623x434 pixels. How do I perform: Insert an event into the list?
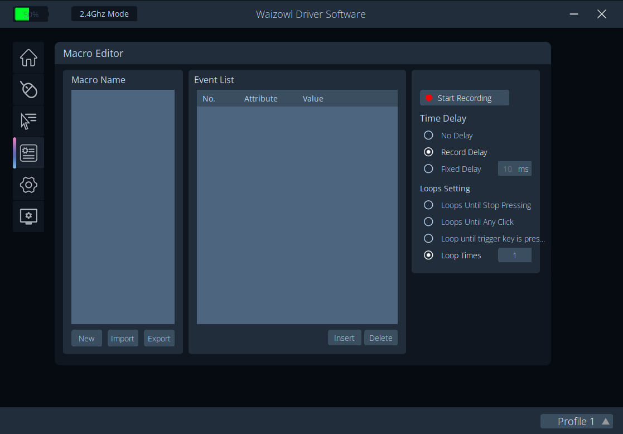[x=345, y=338]
